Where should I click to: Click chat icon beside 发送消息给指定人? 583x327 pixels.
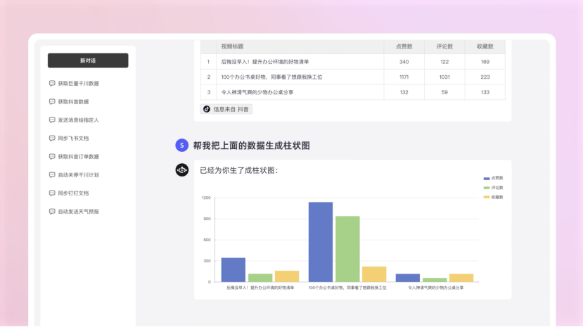[x=52, y=120]
